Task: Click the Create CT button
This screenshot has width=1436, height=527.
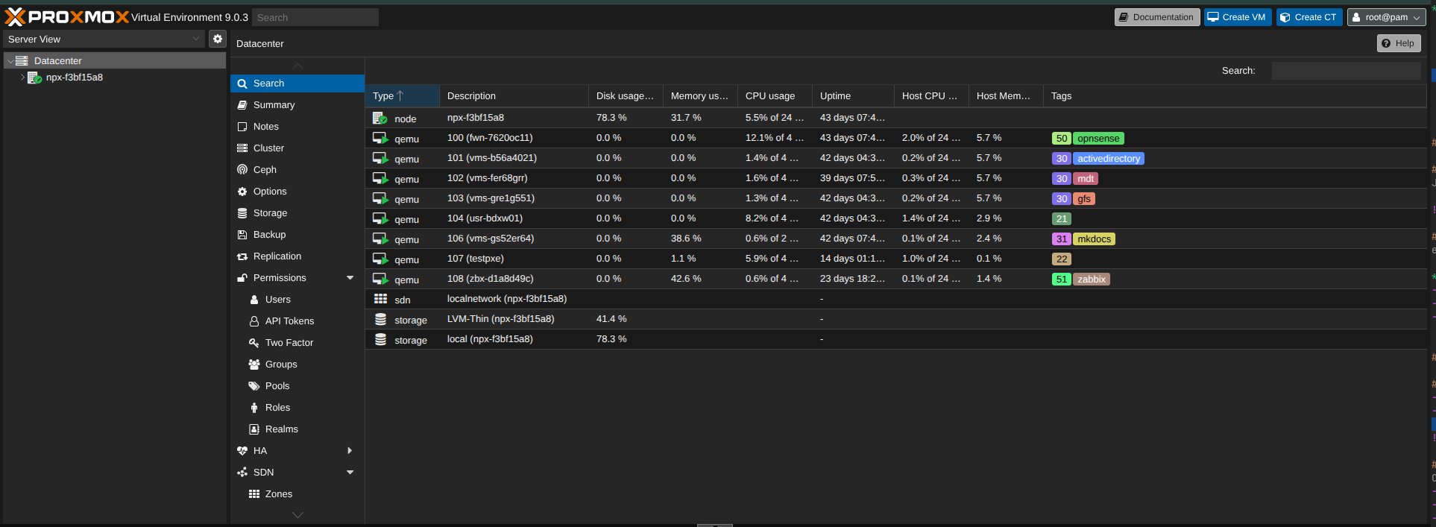Action: [1309, 17]
